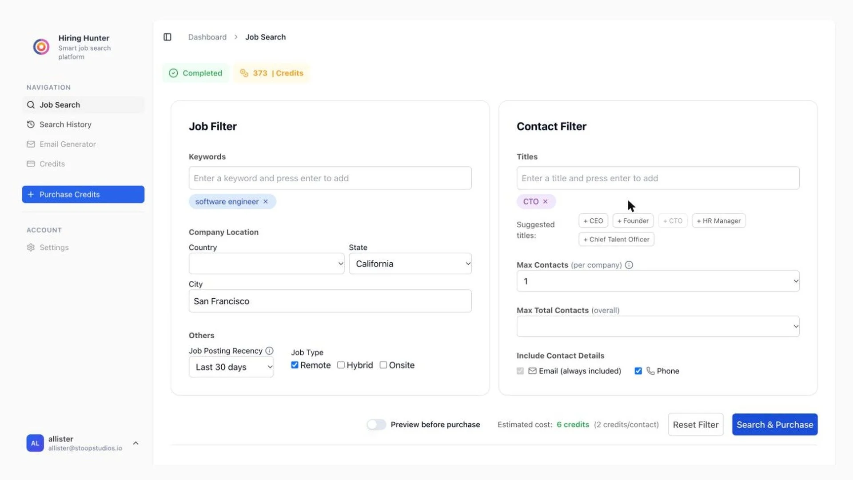Add suggested title CEO
The height and width of the screenshot is (480, 853).
coord(593,221)
